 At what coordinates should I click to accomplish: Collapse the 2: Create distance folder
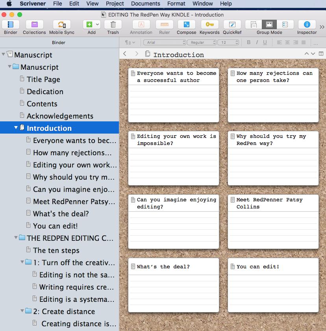(x=22, y=311)
